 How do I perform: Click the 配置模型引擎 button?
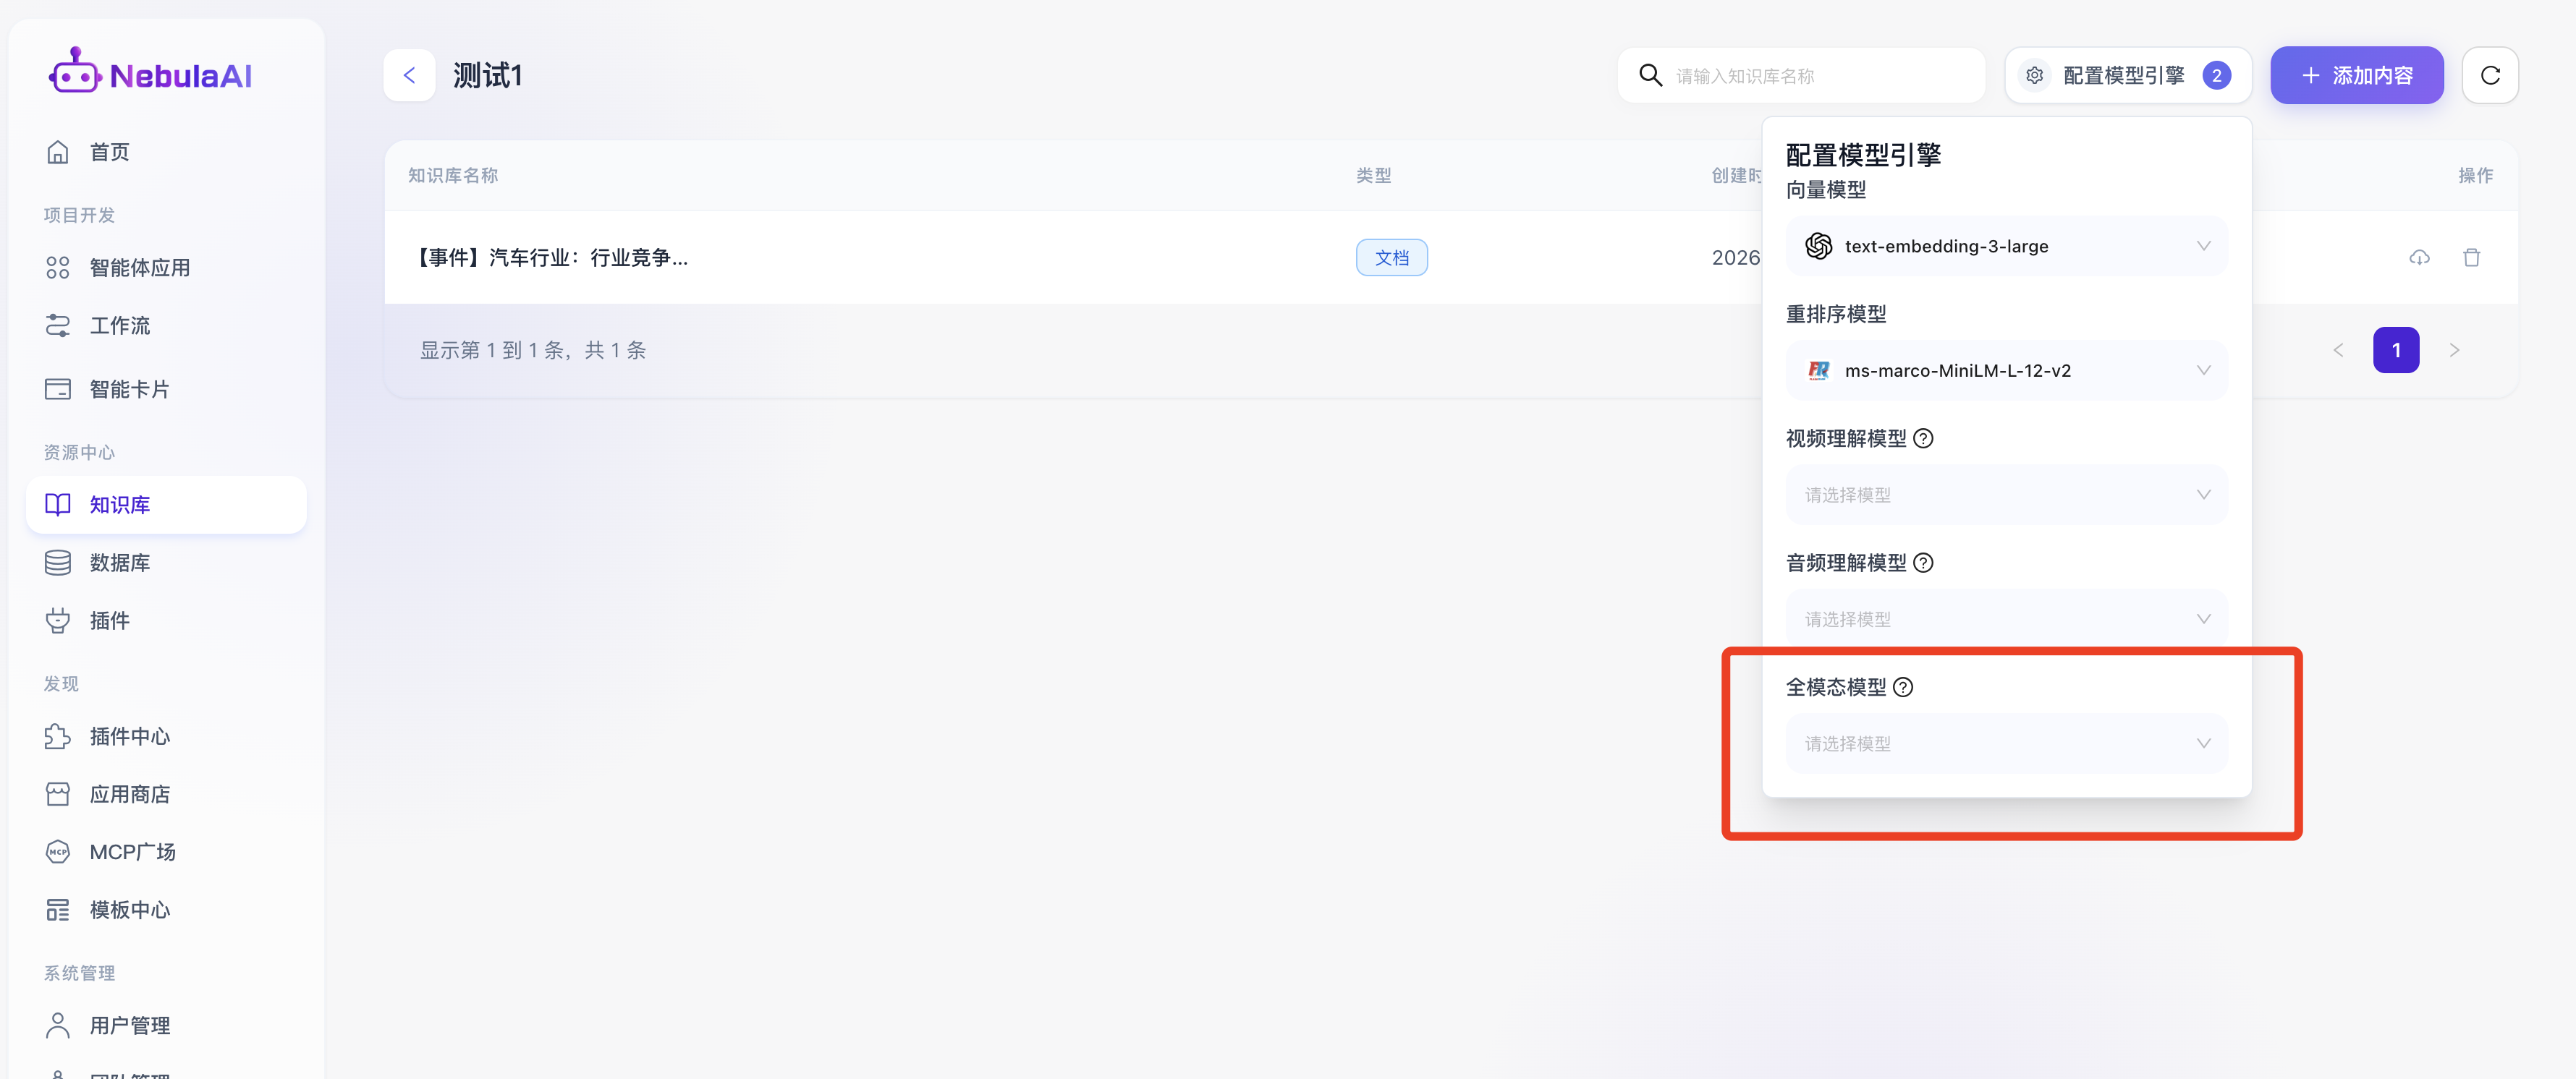pyautogui.click(x=2127, y=75)
